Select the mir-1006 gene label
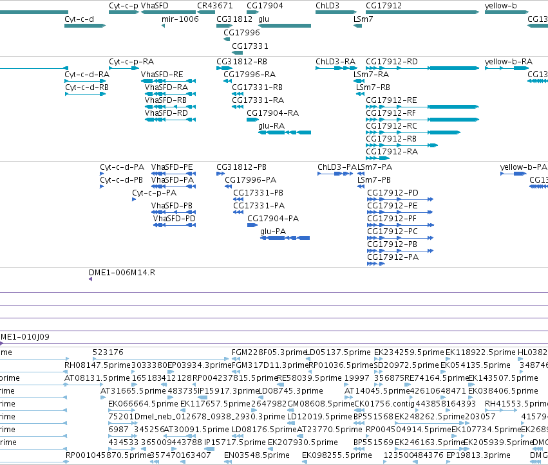 pyautogui.click(x=180, y=19)
